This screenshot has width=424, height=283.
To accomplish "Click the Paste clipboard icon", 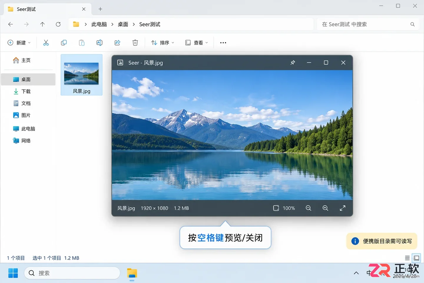I will tap(82, 43).
